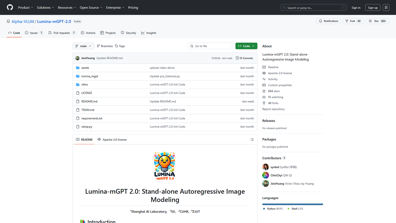Click Report repository link
Viewport: 396px width, 223px height.
tap(273, 109)
